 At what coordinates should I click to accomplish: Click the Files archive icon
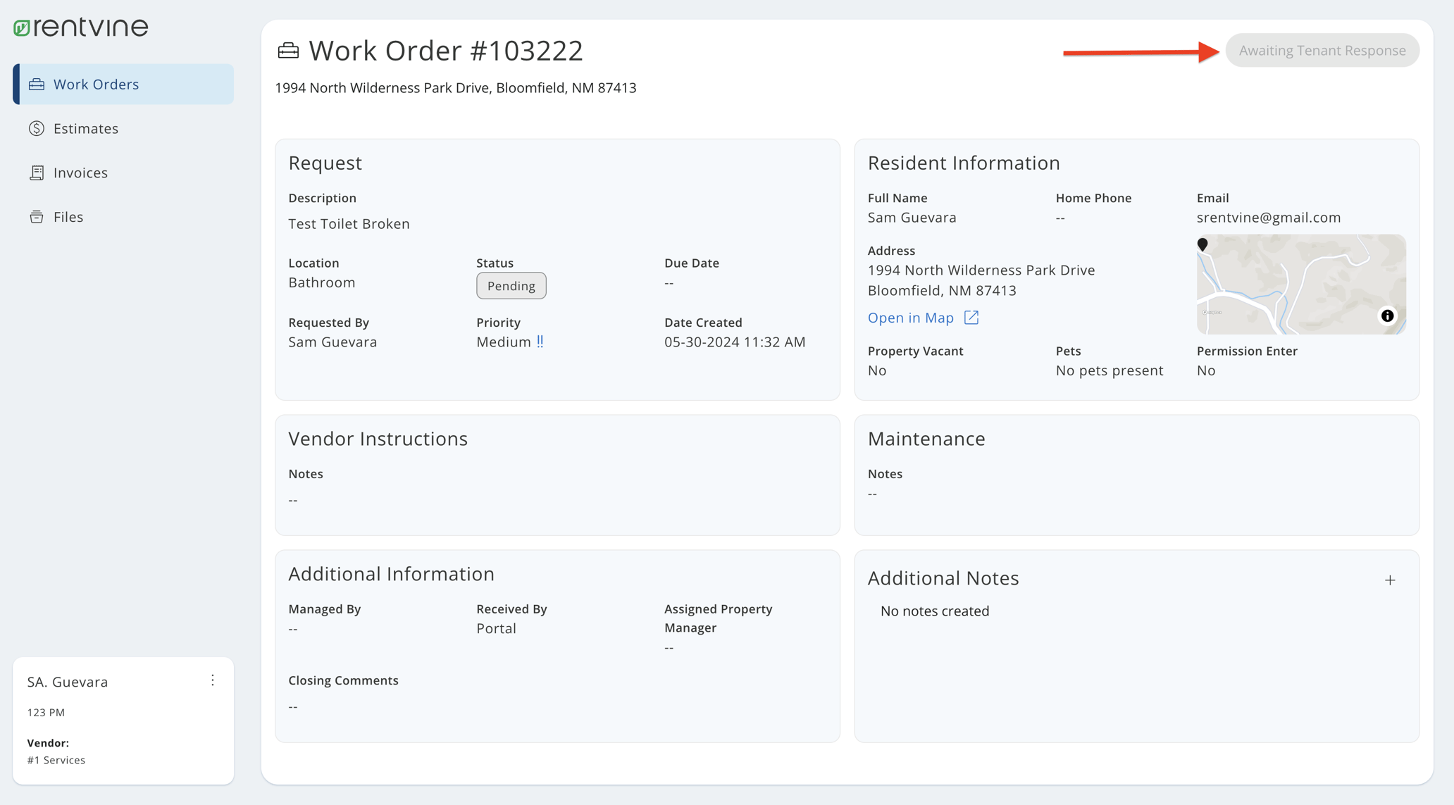click(37, 217)
